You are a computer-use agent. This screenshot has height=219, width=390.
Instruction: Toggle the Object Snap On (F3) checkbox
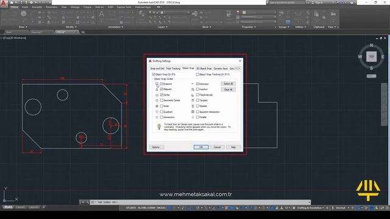(154, 74)
